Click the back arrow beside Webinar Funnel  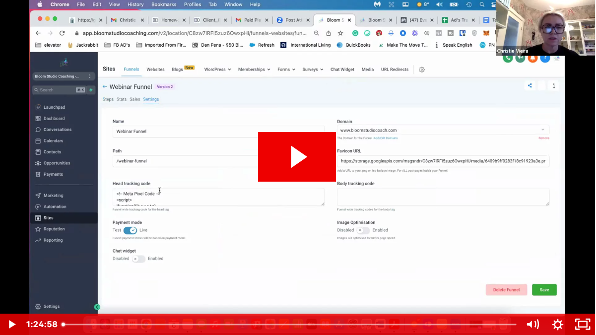(105, 87)
